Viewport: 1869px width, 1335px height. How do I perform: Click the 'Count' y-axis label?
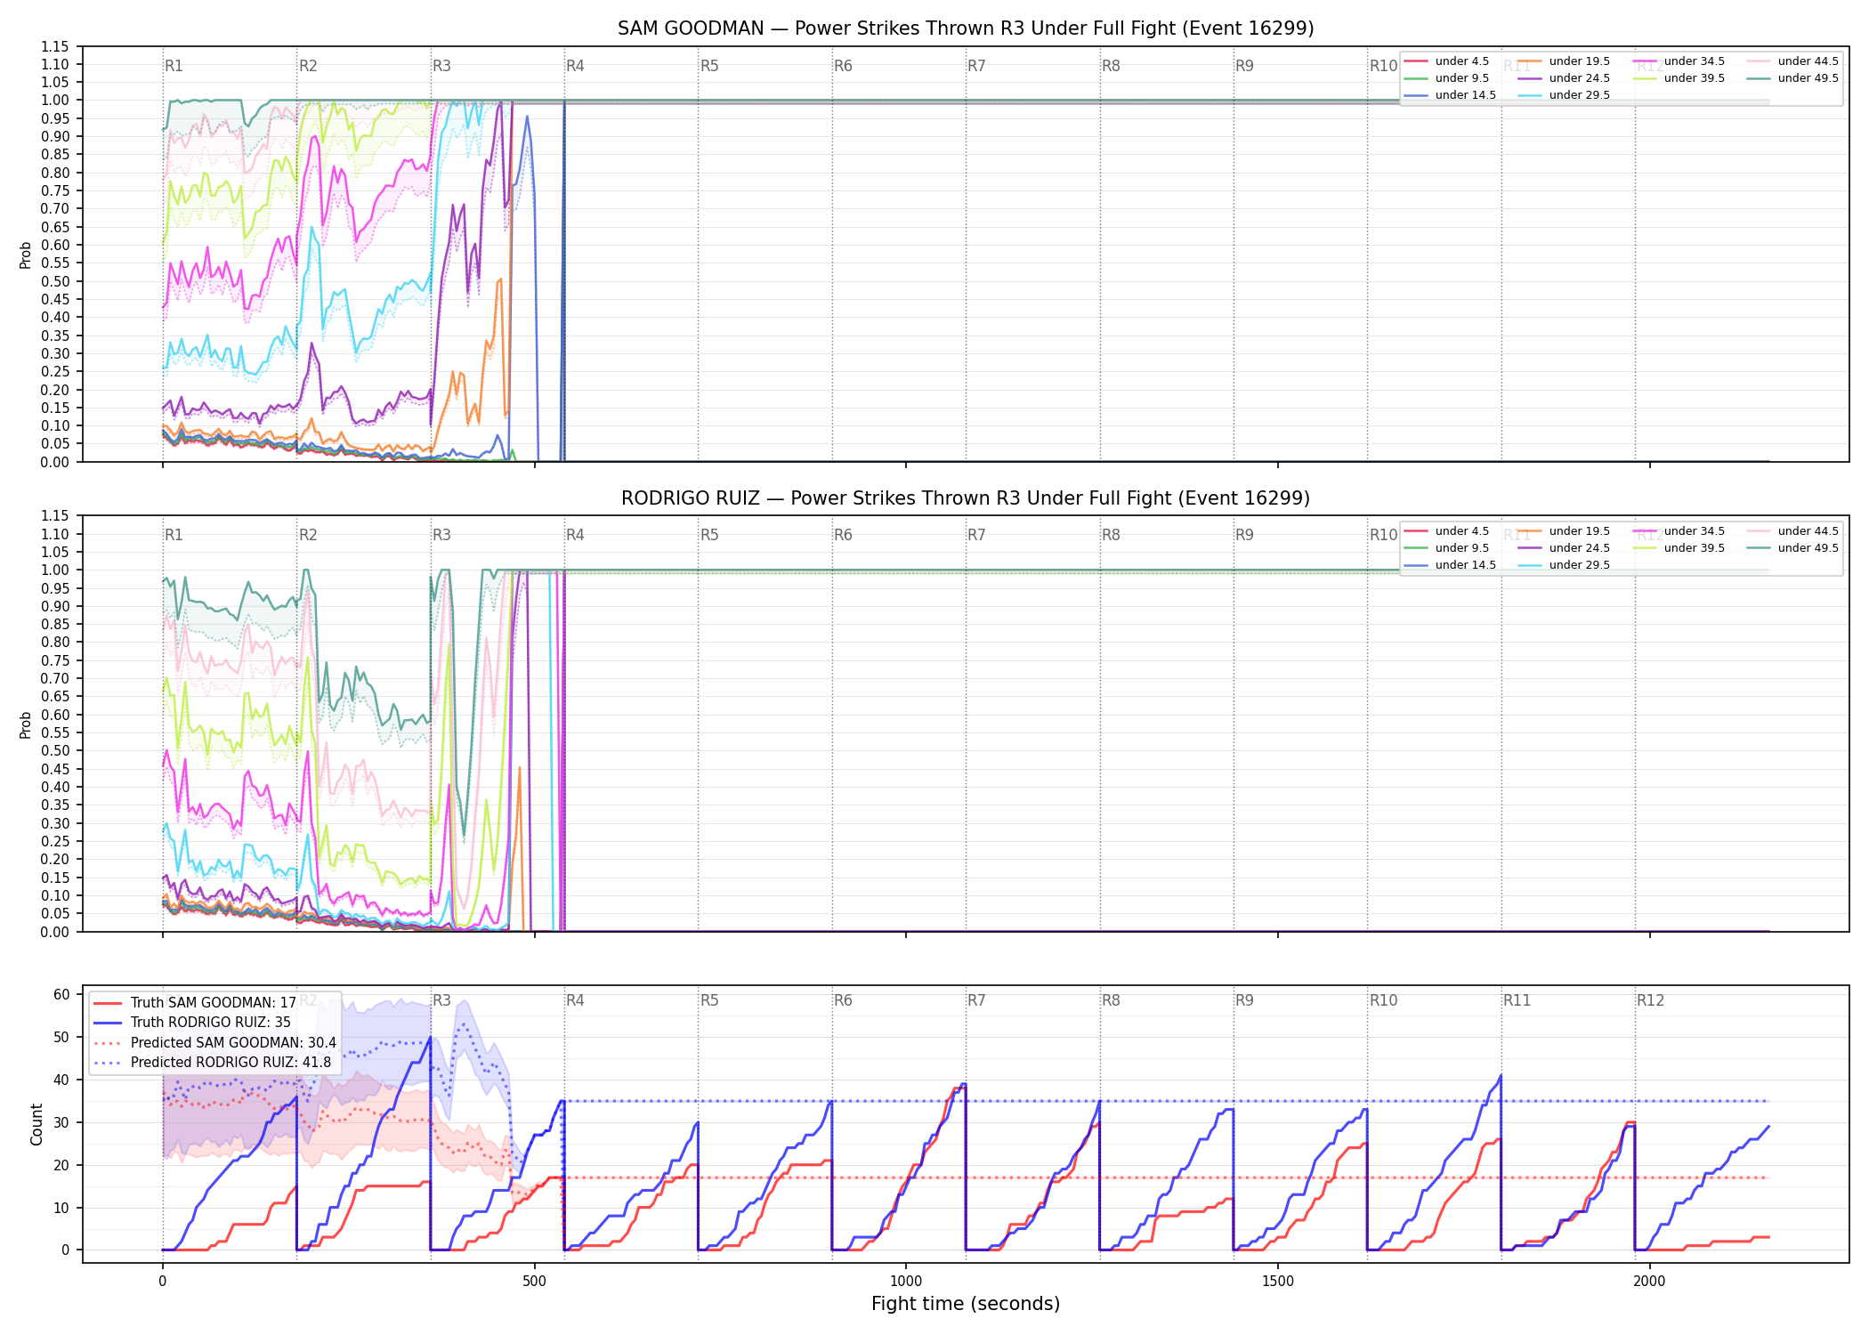(36, 1124)
